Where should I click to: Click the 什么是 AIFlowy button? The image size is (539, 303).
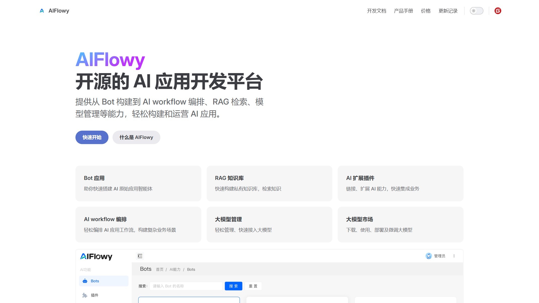pyautogui.click(x=136, y=137)
